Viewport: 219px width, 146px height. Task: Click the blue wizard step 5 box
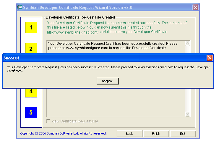tap(31, 112)
